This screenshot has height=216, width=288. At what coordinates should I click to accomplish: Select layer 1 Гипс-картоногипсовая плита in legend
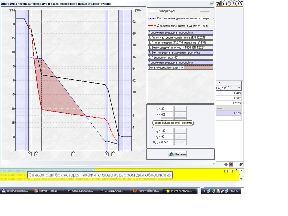180,37
